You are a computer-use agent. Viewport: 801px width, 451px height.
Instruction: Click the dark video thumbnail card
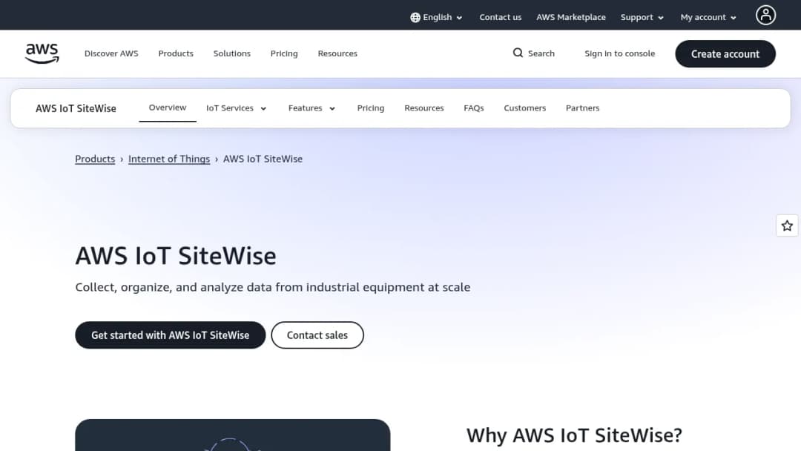coord(232,435)
